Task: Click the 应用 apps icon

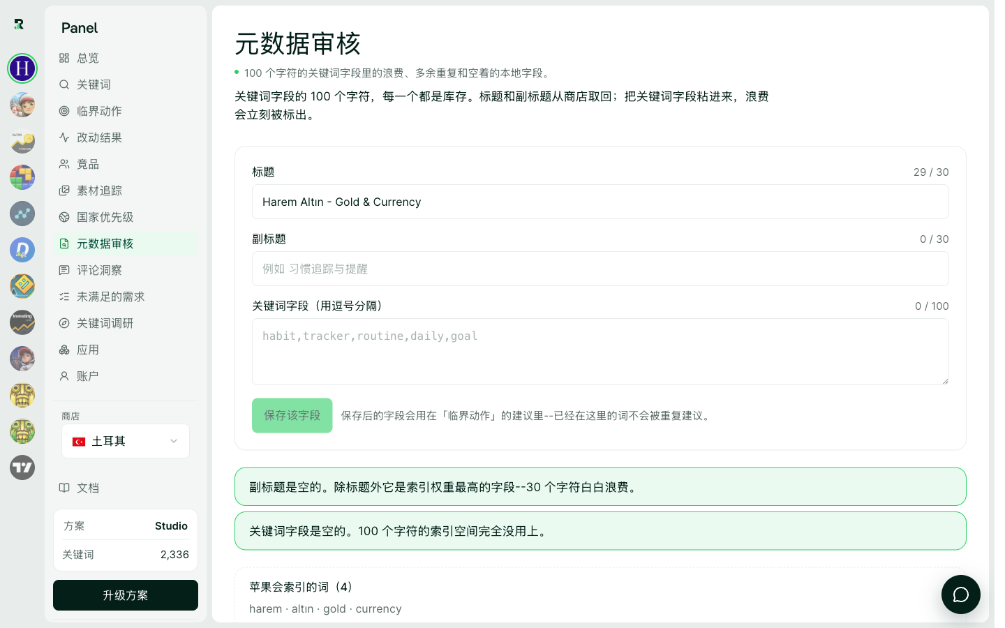Action: [64, 350]
